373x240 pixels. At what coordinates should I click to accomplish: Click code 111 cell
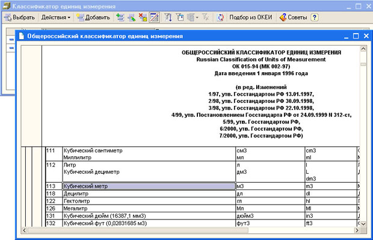click(54, 154)
